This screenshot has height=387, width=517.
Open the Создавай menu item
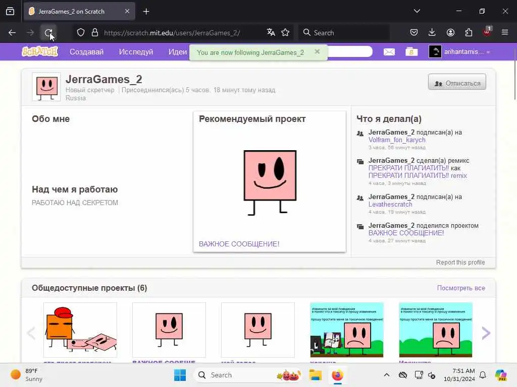pyautogui.click(x=86, y=52)
